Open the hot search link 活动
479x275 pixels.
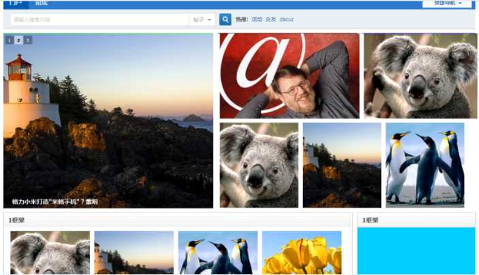[257, 19]
